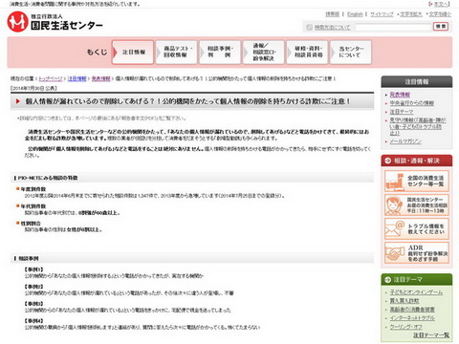Image resolution: width=459 pixels, height=344 pixels.
Task: Click the green 注目テーマ header
Action: coord(417,279)
